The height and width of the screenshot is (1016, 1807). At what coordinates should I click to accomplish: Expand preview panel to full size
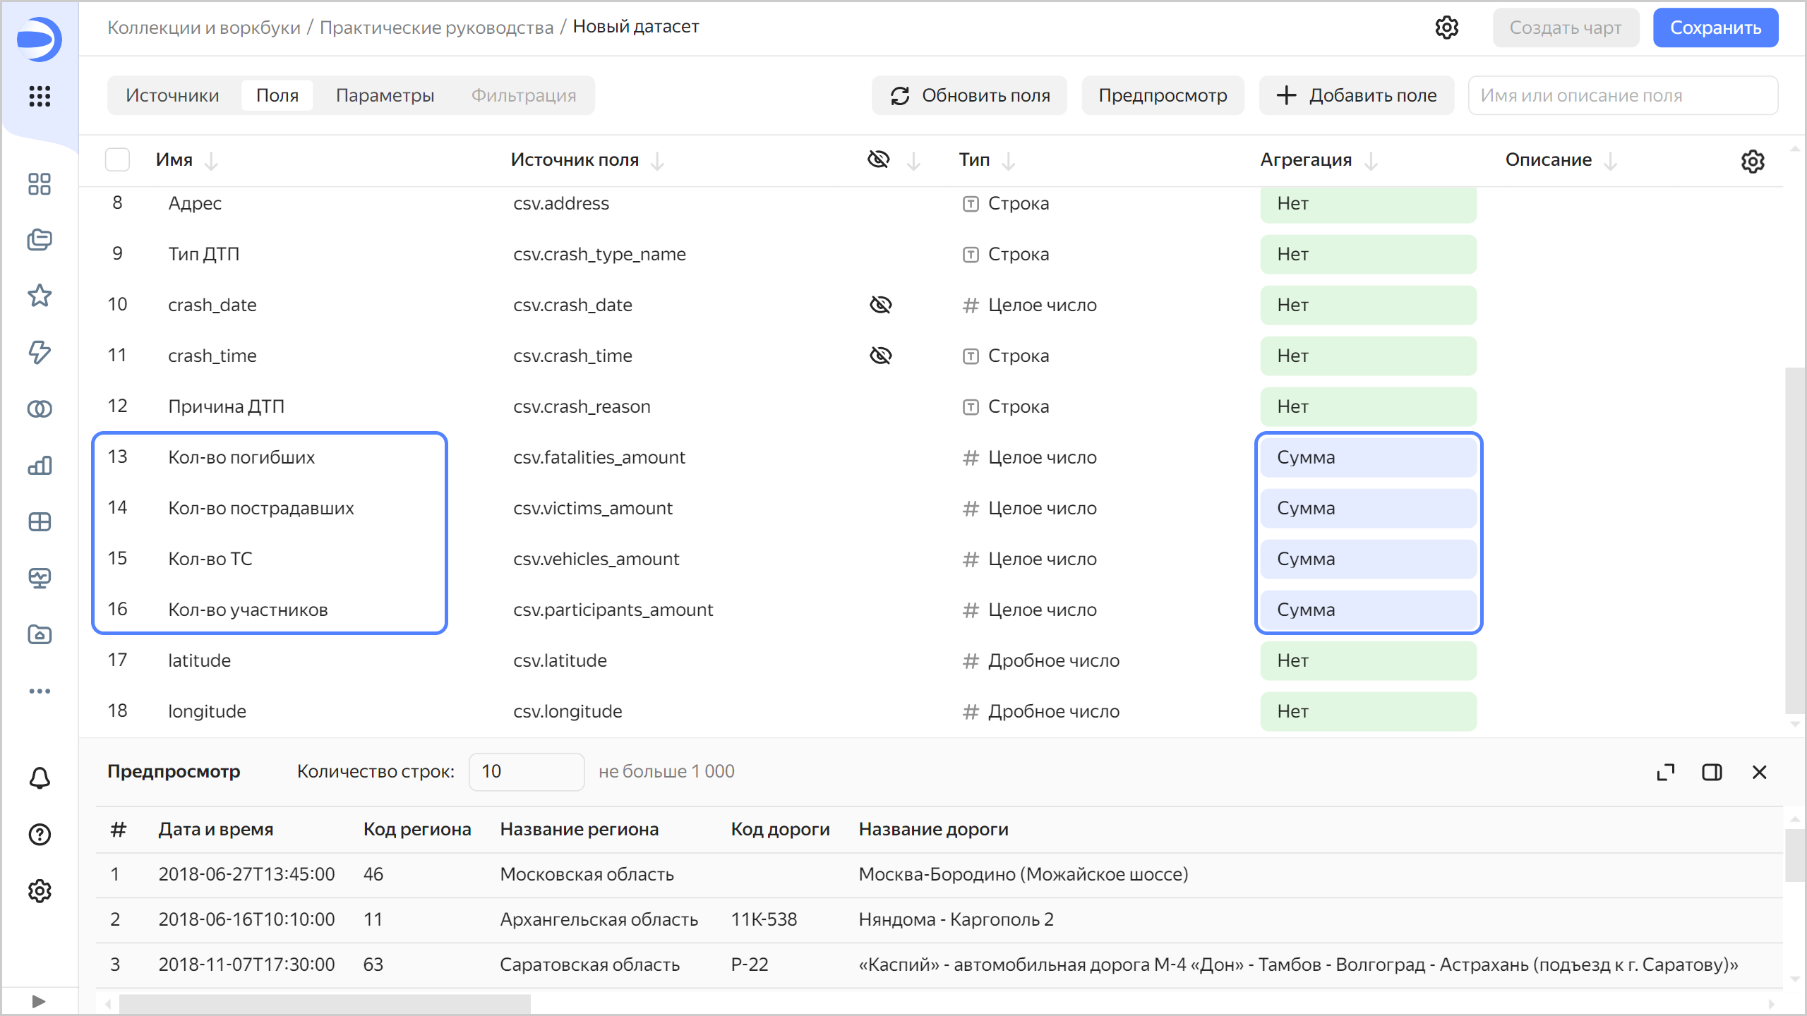(x=1665, y=772)
